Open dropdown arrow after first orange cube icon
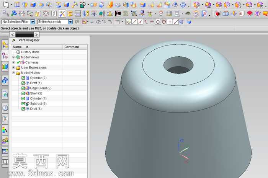 click(203, 5)
